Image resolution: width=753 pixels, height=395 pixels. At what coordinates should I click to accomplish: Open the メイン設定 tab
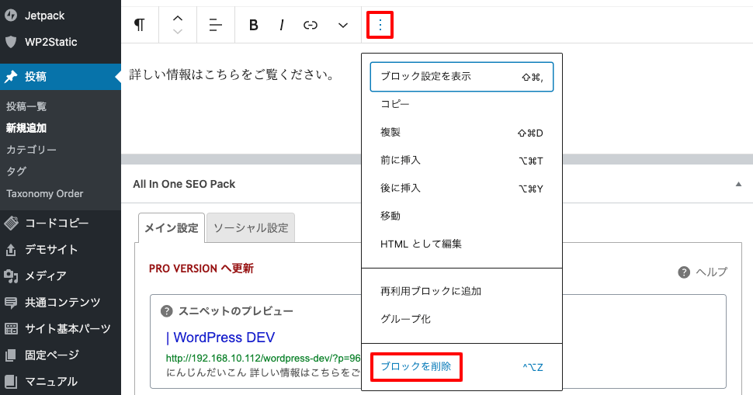(x=171, y=228)
